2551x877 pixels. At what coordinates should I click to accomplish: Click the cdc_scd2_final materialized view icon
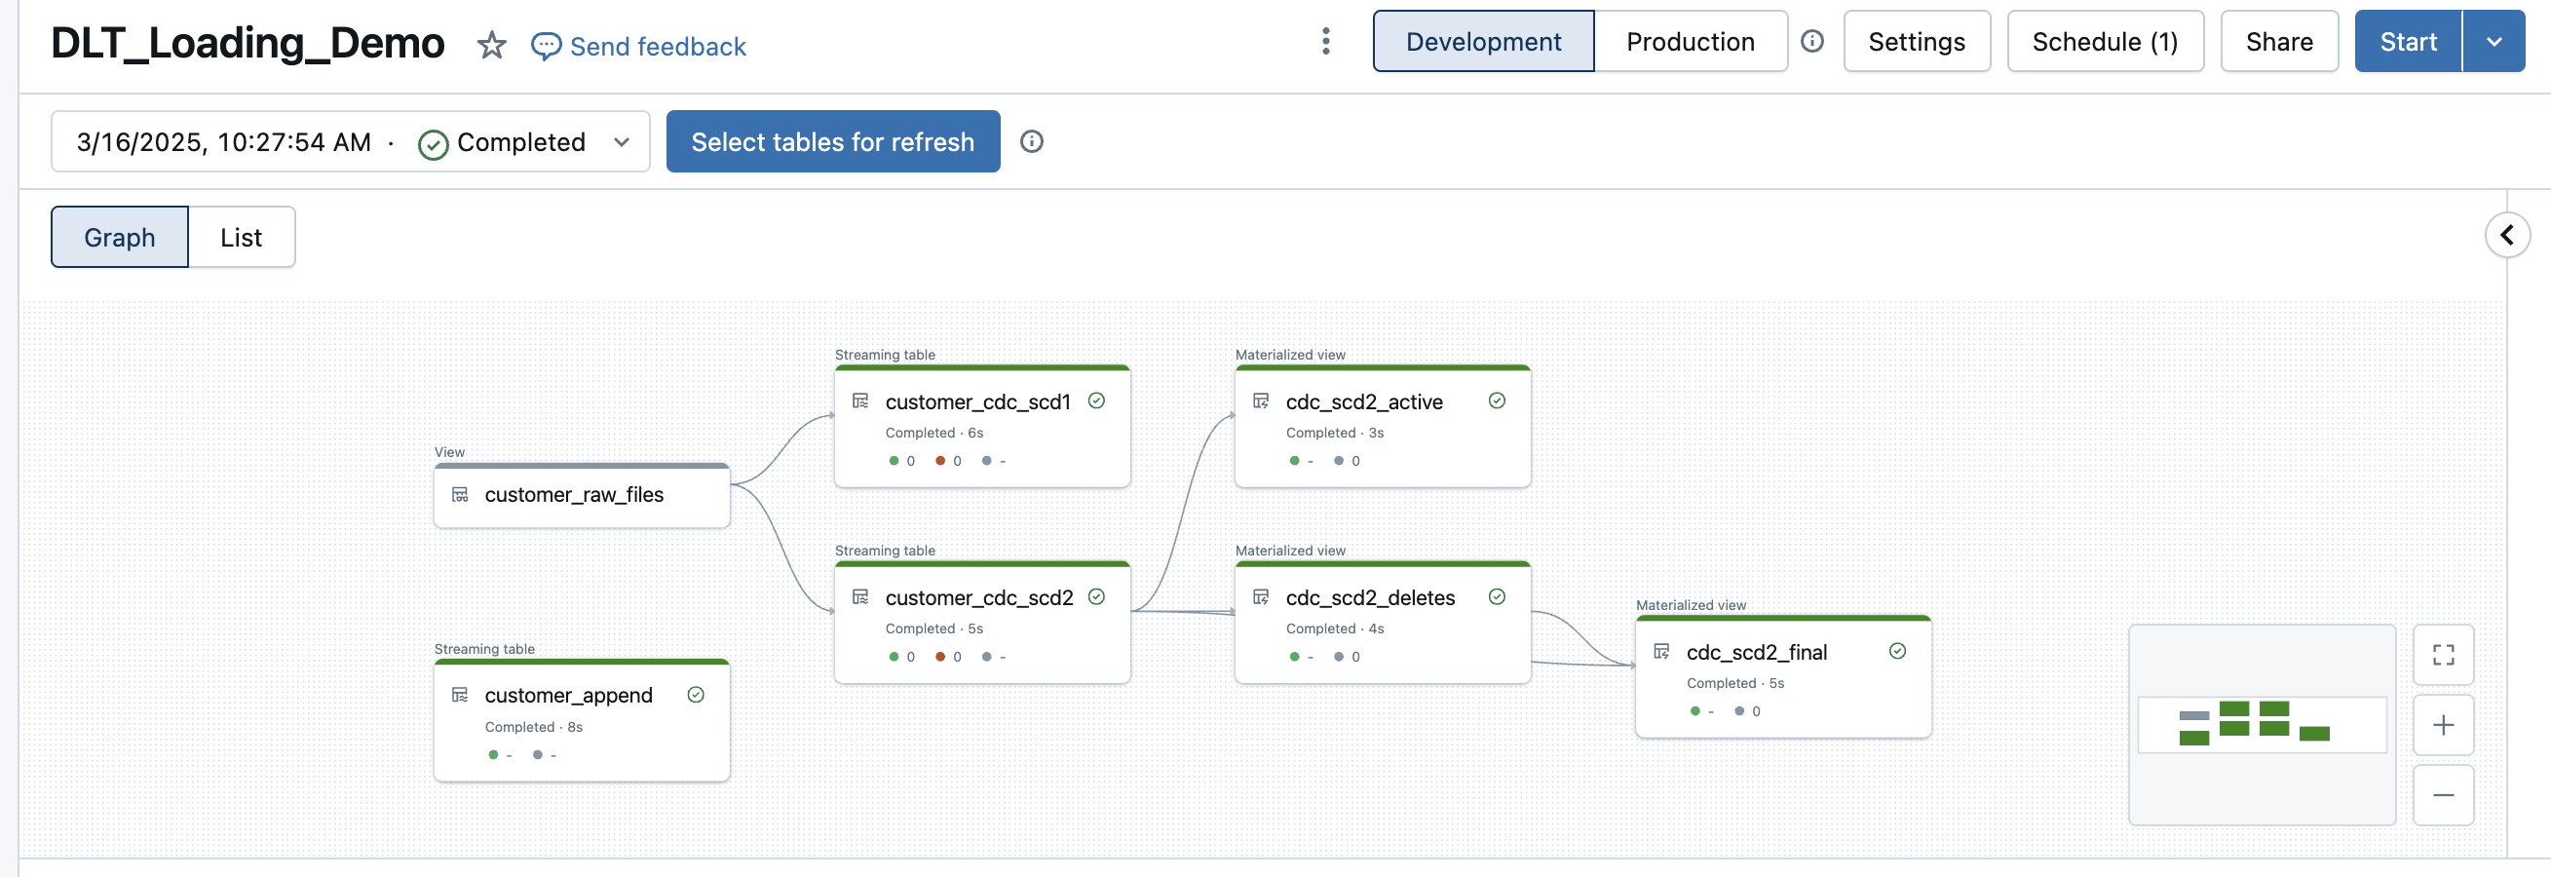point(1660,651)
